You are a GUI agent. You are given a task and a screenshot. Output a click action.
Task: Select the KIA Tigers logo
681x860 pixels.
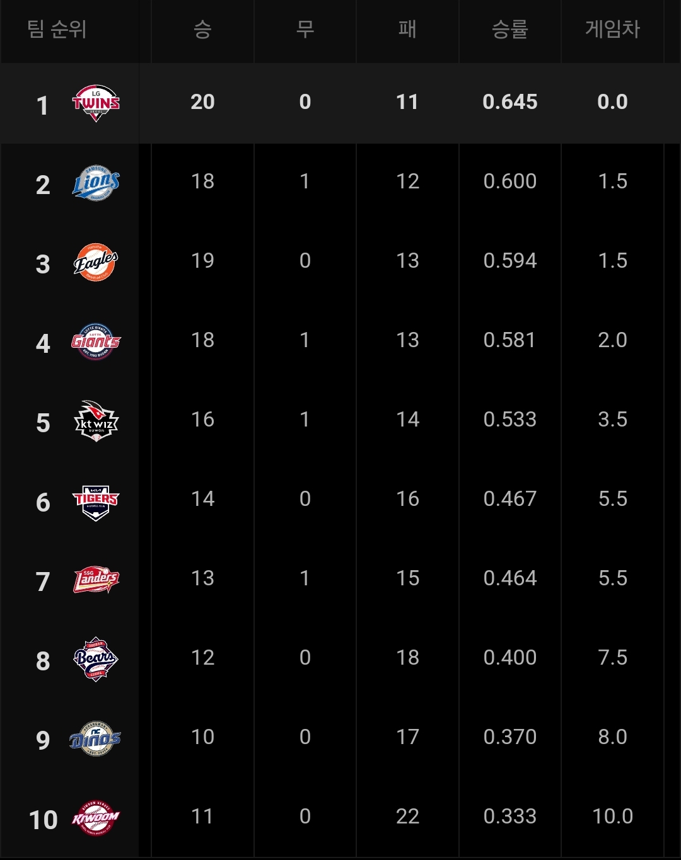pos(96,502)
